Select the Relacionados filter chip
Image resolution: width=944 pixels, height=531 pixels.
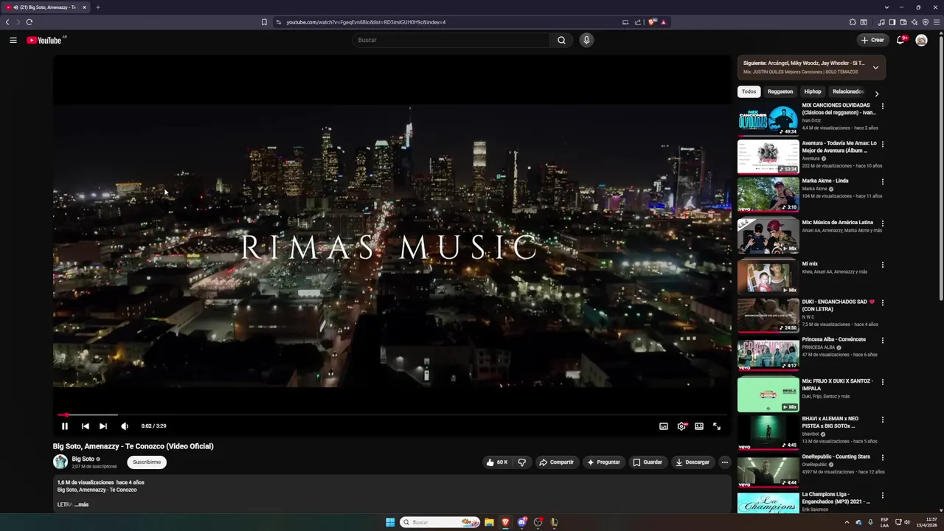click(x=848, y=91)
